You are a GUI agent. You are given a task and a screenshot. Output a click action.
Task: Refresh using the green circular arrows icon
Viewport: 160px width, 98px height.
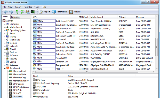click(22, 12)
